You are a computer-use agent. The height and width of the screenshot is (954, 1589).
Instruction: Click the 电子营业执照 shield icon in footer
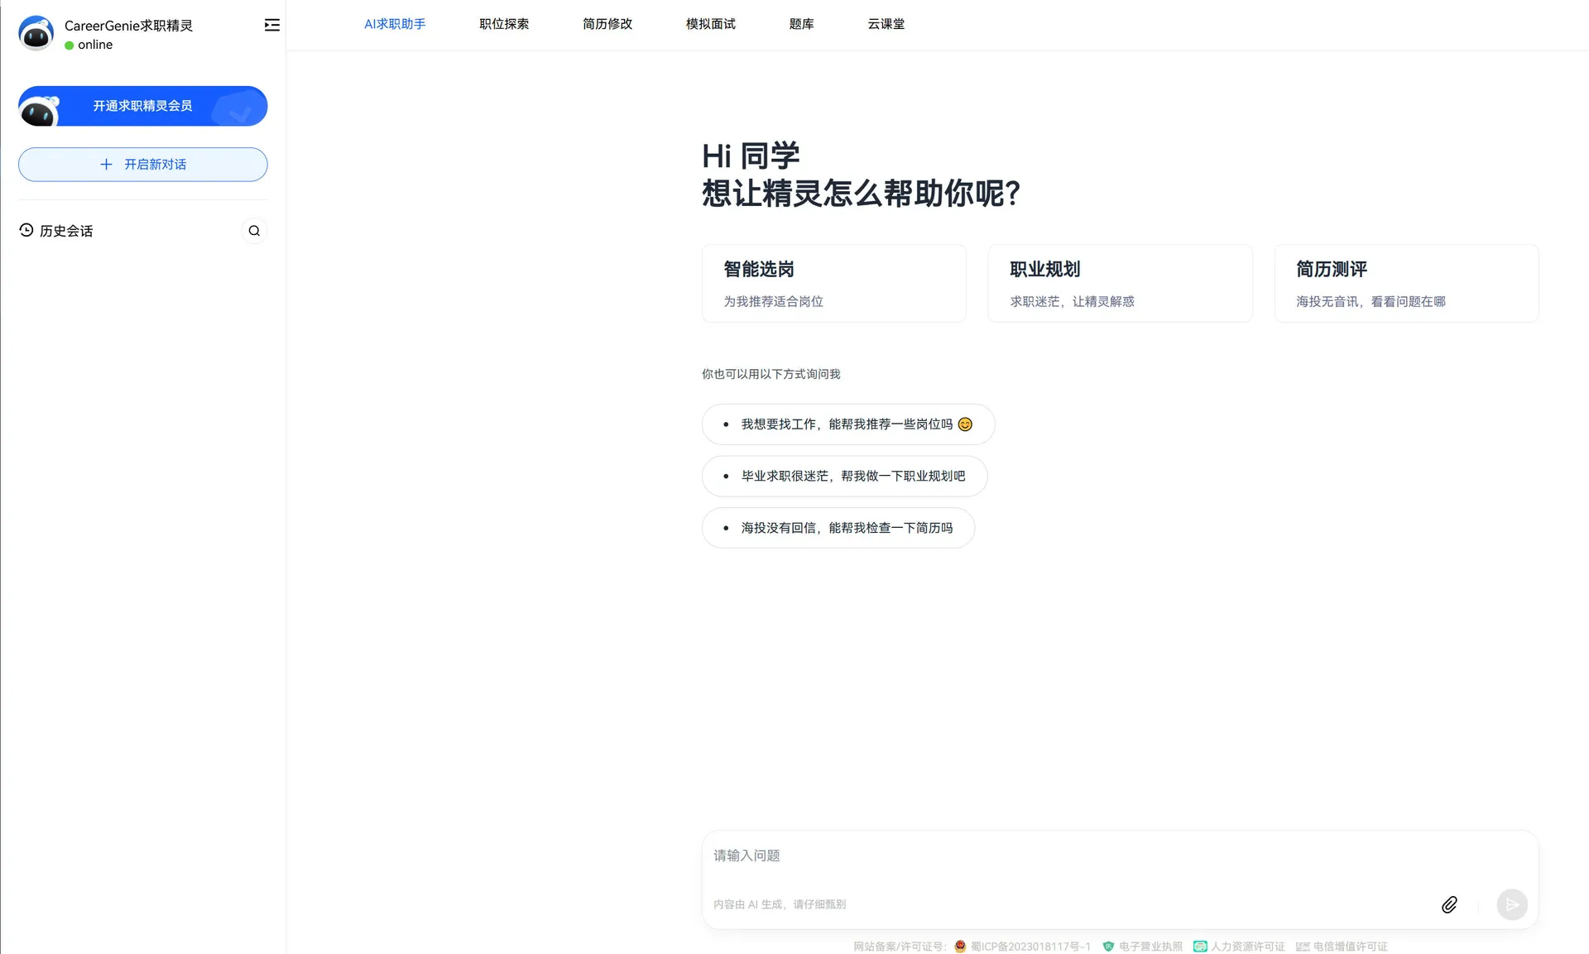click(1108, 946)
